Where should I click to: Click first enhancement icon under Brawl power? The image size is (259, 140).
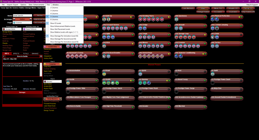104,74
